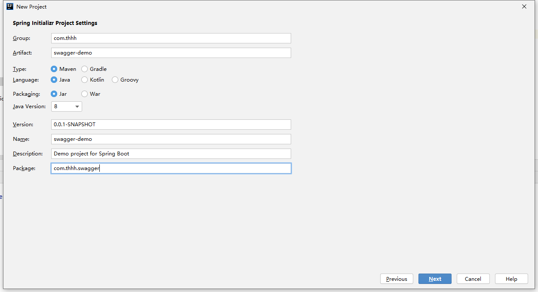Click the 'Group:' label
This screenshot has height=292, width=538.
tap(22, 38)
